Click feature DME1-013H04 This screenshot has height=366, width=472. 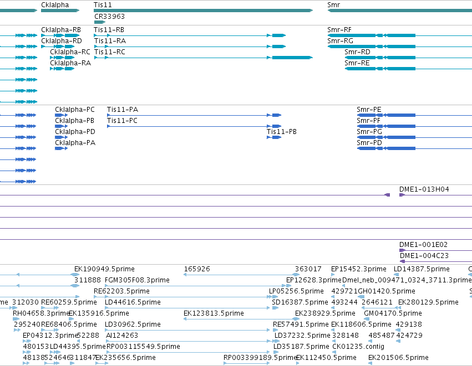tap(435, 195)
